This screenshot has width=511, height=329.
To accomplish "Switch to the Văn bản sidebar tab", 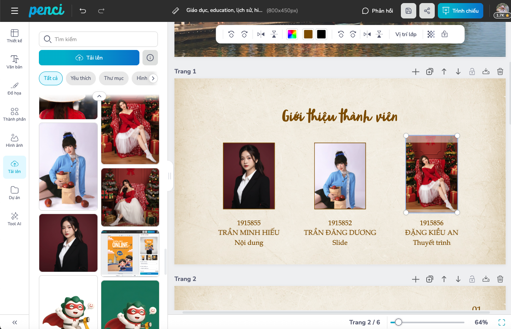I will click(x=15, y=62).
